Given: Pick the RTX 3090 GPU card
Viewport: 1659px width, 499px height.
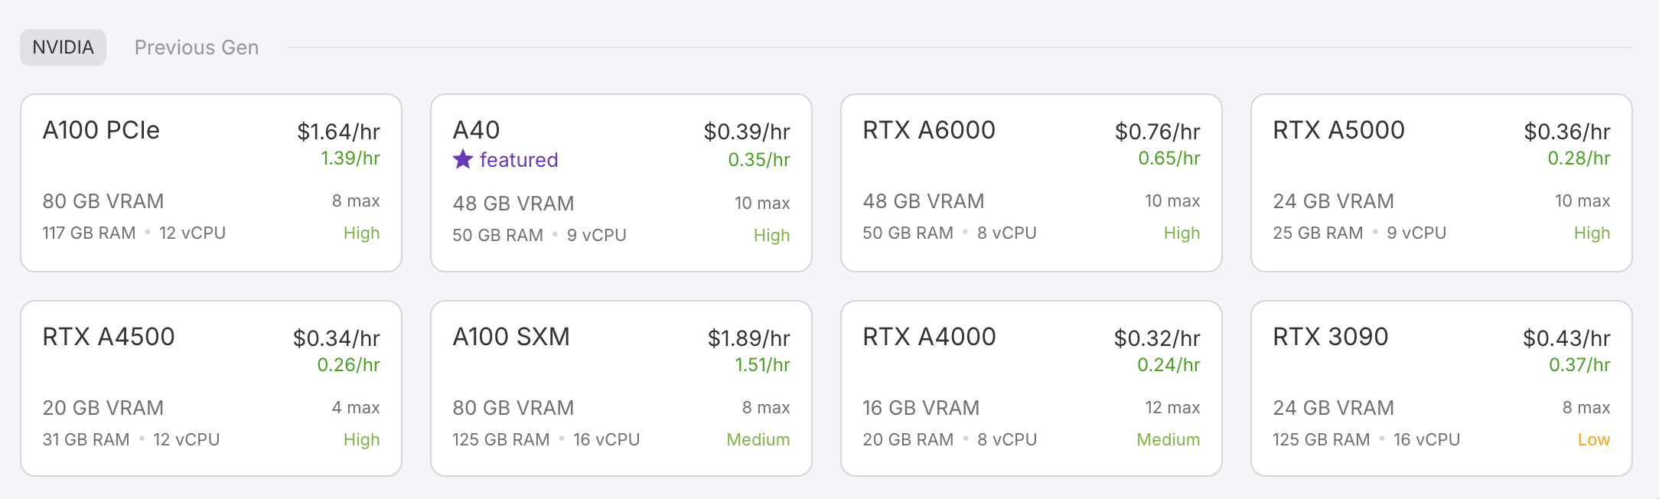Looking at the screenshot, I should point(1441,388).
